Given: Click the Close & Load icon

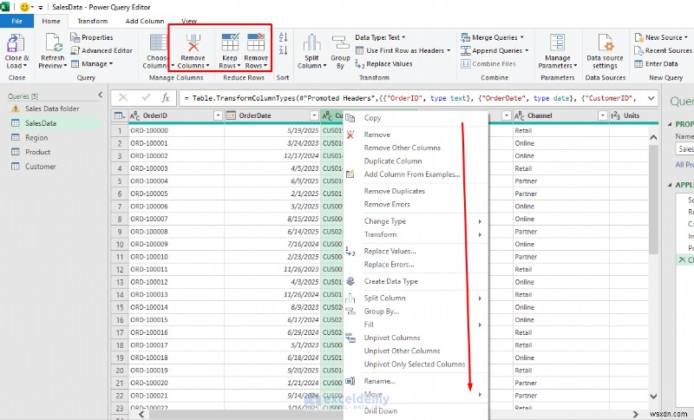Looking at the screenshot, I should [16, 43].
